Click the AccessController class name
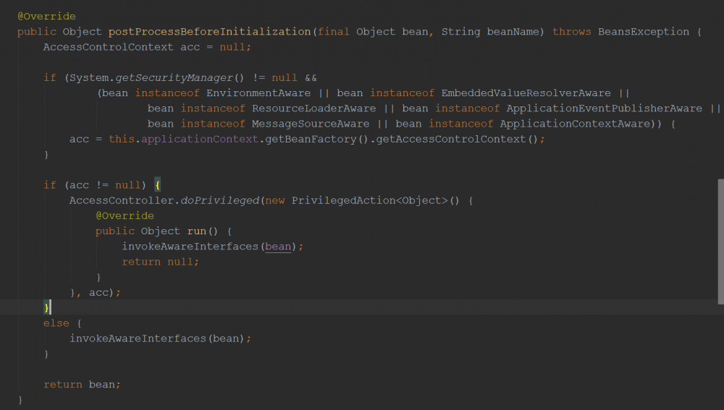This screenshot has height=410, width=724. [x=122, y=200]
